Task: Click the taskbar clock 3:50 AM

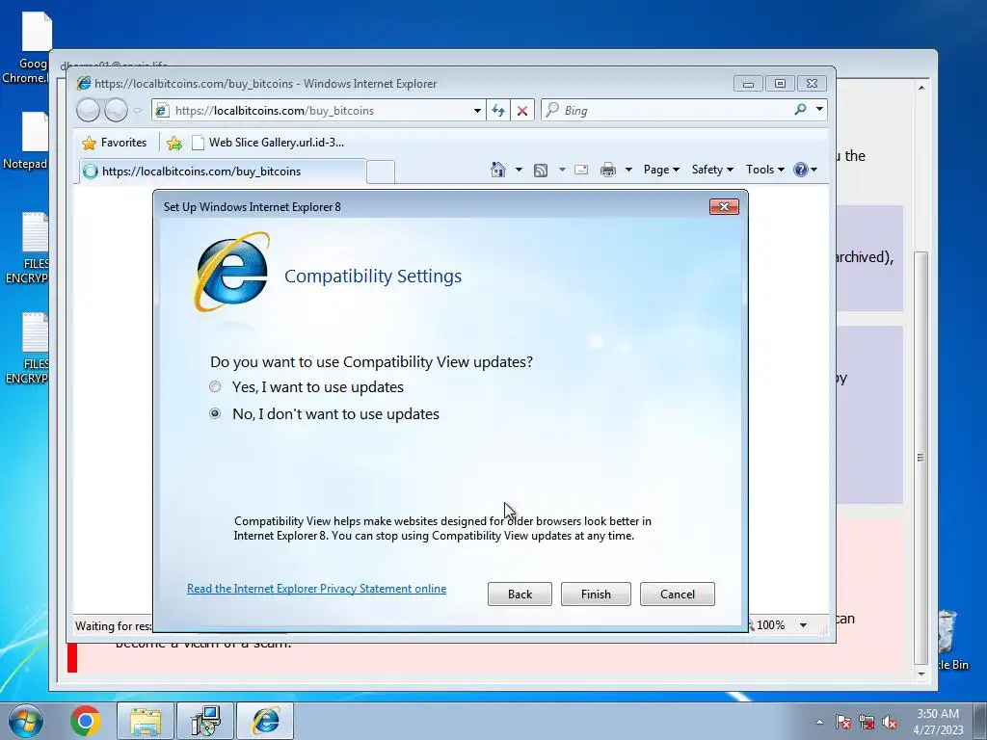Action: 938,721
